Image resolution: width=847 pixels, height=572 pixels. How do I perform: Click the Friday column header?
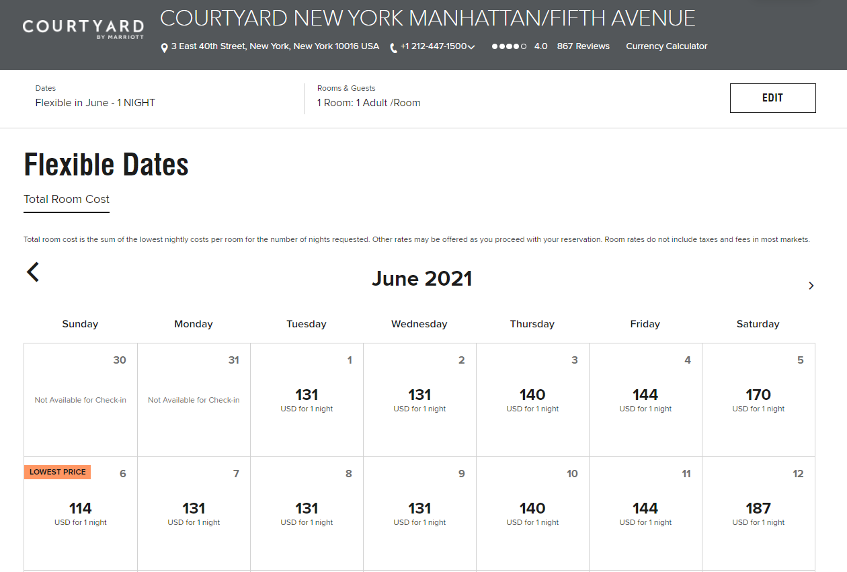pyautogui.click(x=645, y=324)
